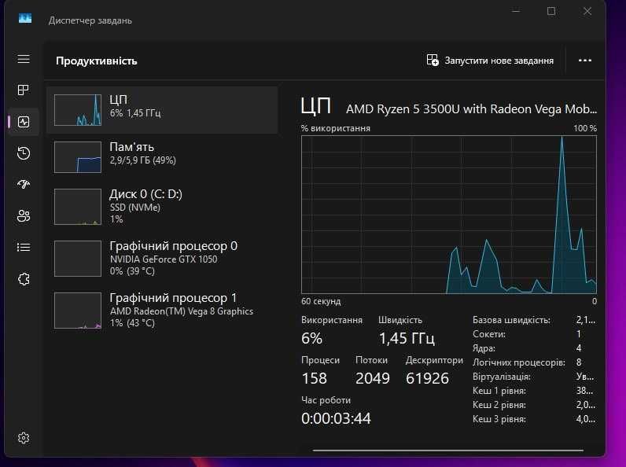
Task: Open the hamburger navigation menu
Action: coord(24,59)
